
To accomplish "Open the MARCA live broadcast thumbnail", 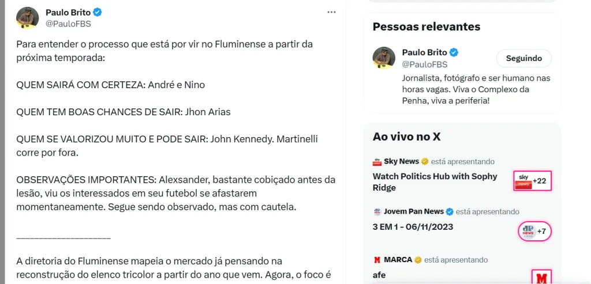I will (541, 277).
